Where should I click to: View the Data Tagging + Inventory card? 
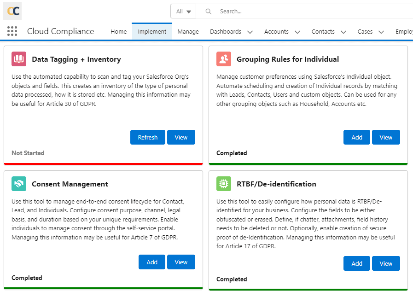[x=181, y=137]
